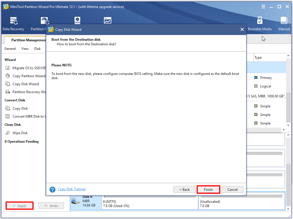Screen dimensions: 293x219
Task: Click the Back button in wizard
Action: [x=184, y=190]
